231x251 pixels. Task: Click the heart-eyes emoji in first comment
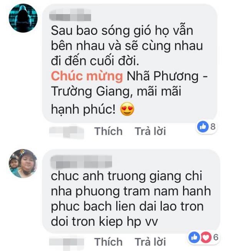coord(127,109)
